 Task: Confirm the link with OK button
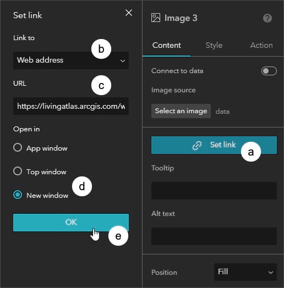click(x=71, y=223)
